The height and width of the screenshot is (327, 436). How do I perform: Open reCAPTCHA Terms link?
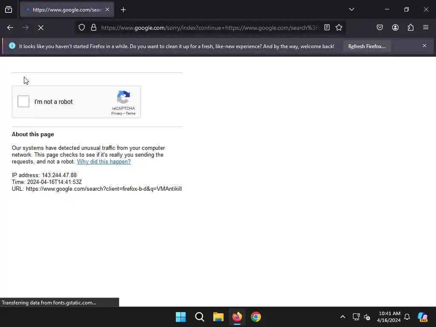coord(130,113)
